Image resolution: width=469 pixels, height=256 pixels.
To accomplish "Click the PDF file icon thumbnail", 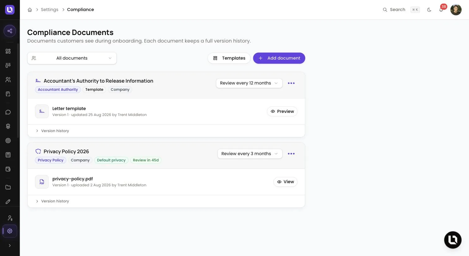I will (42, 182).
